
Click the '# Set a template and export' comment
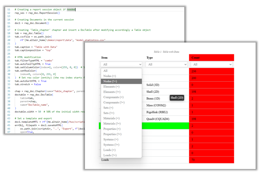(33, 118)
